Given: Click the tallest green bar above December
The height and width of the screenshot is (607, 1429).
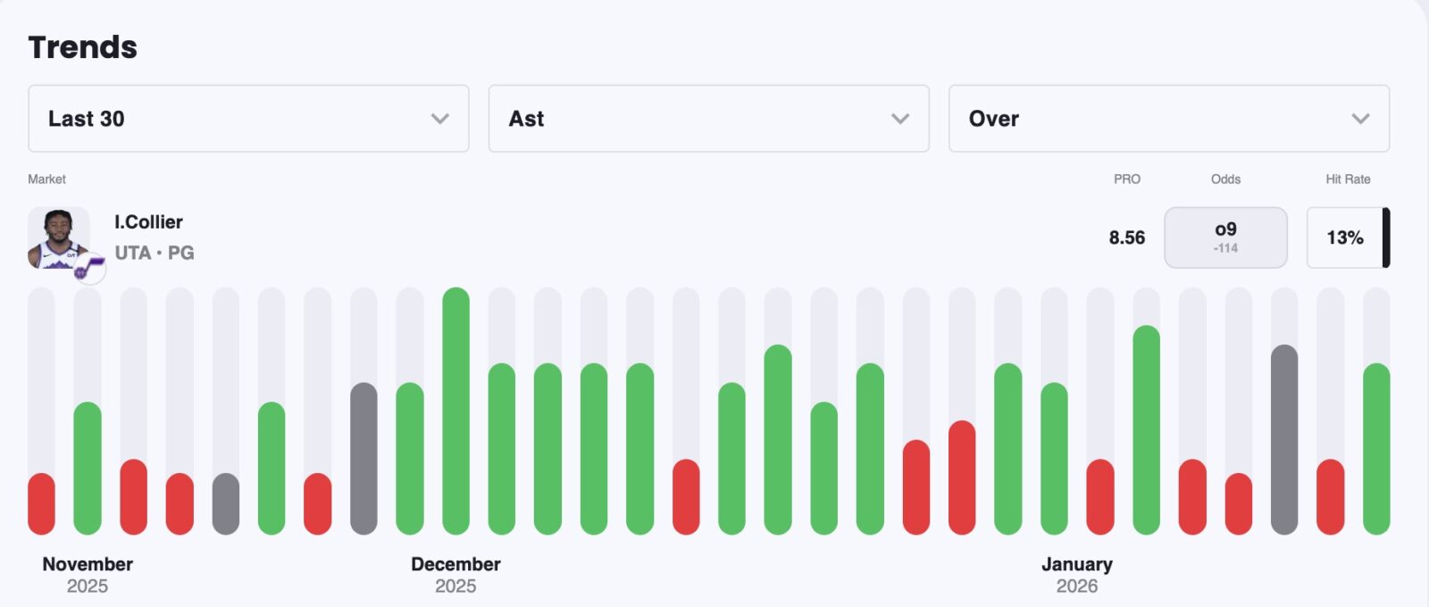Looking at the screenshot, I should 455,411.
